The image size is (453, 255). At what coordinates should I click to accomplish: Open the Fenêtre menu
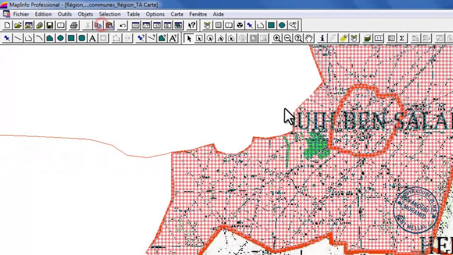click(198, 14)
